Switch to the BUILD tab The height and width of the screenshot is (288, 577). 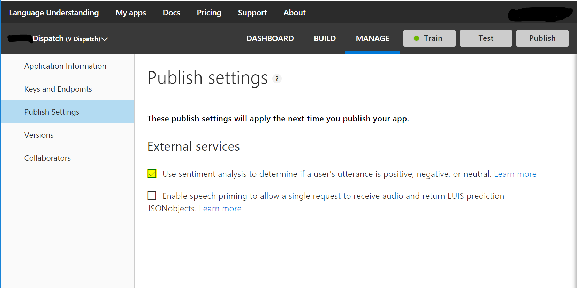[325, 38]
